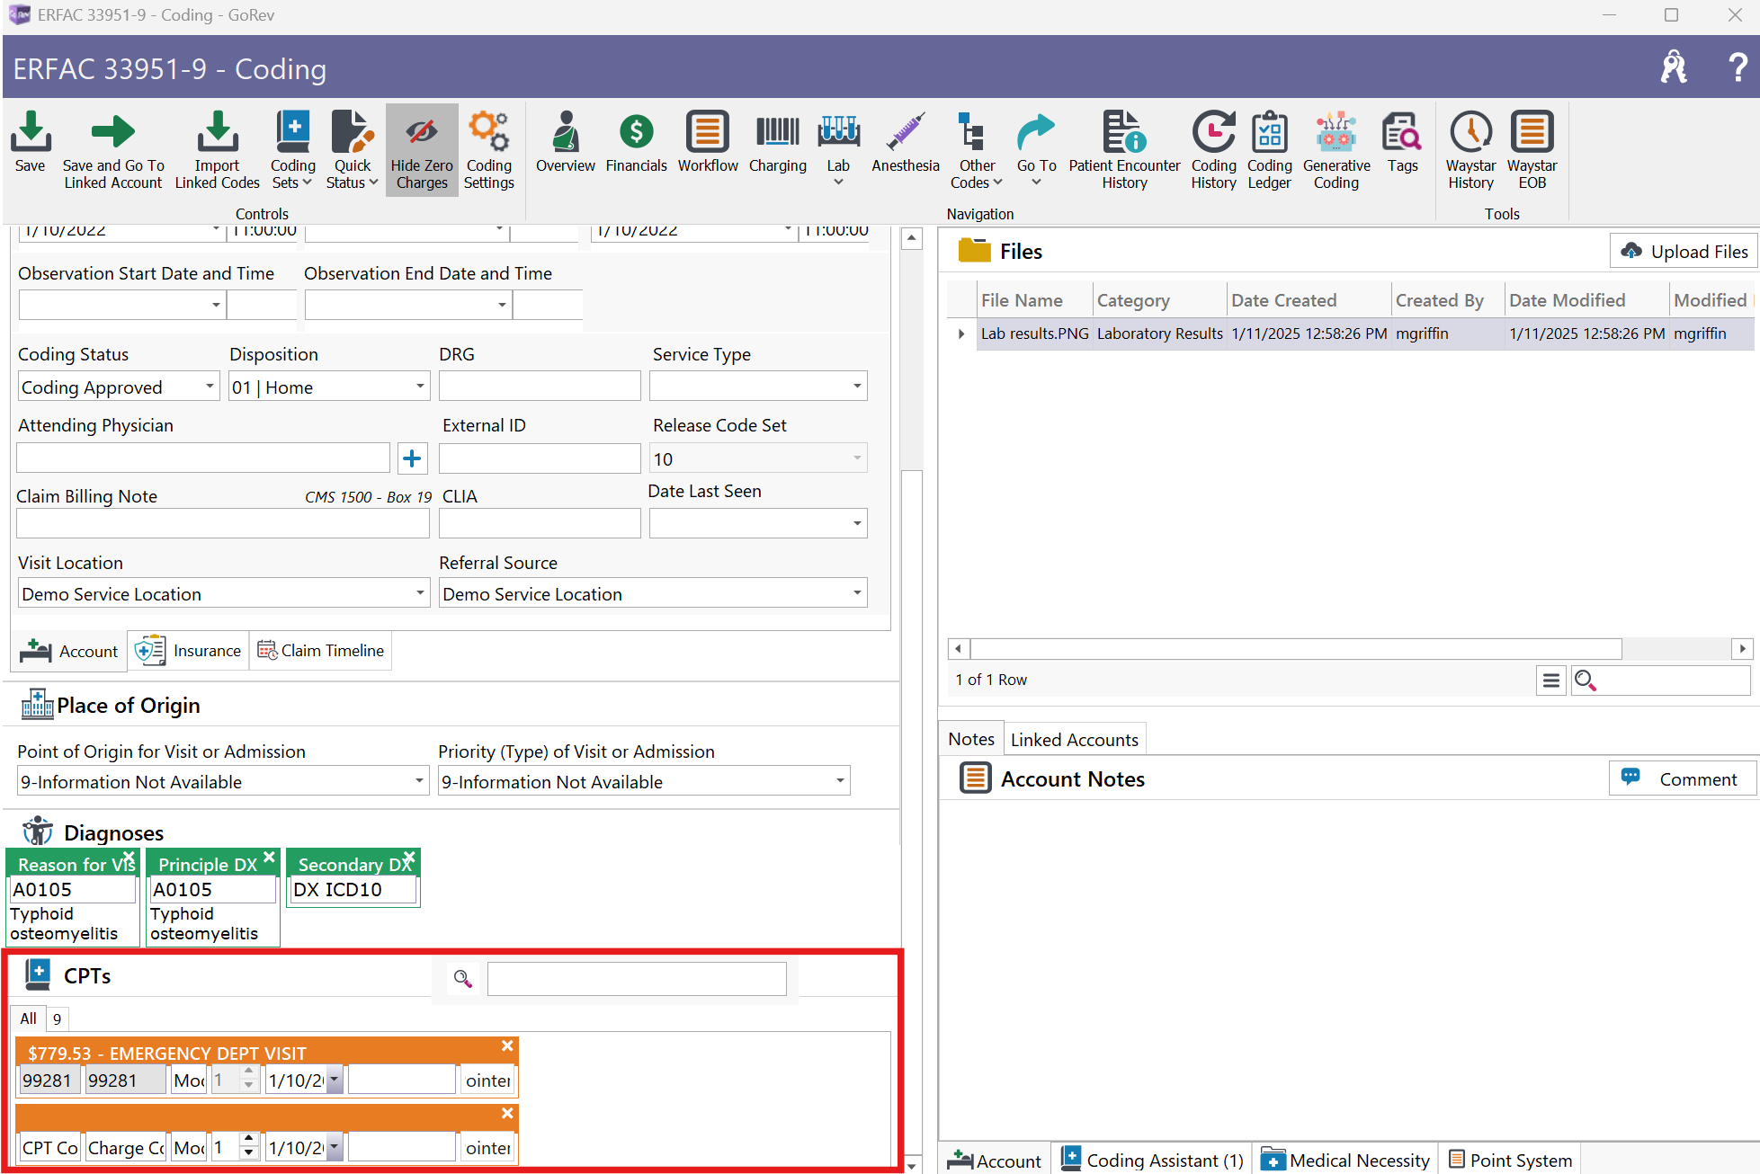Click Upload Files button
Screen dimensions: 1760x1174
1684,252
